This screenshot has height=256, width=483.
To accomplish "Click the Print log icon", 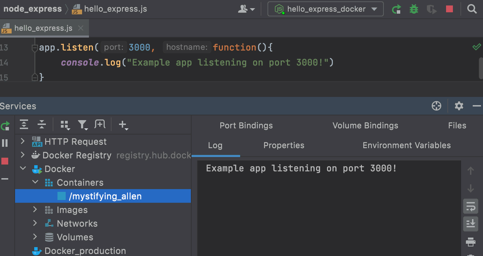I will tap(471, 242).
